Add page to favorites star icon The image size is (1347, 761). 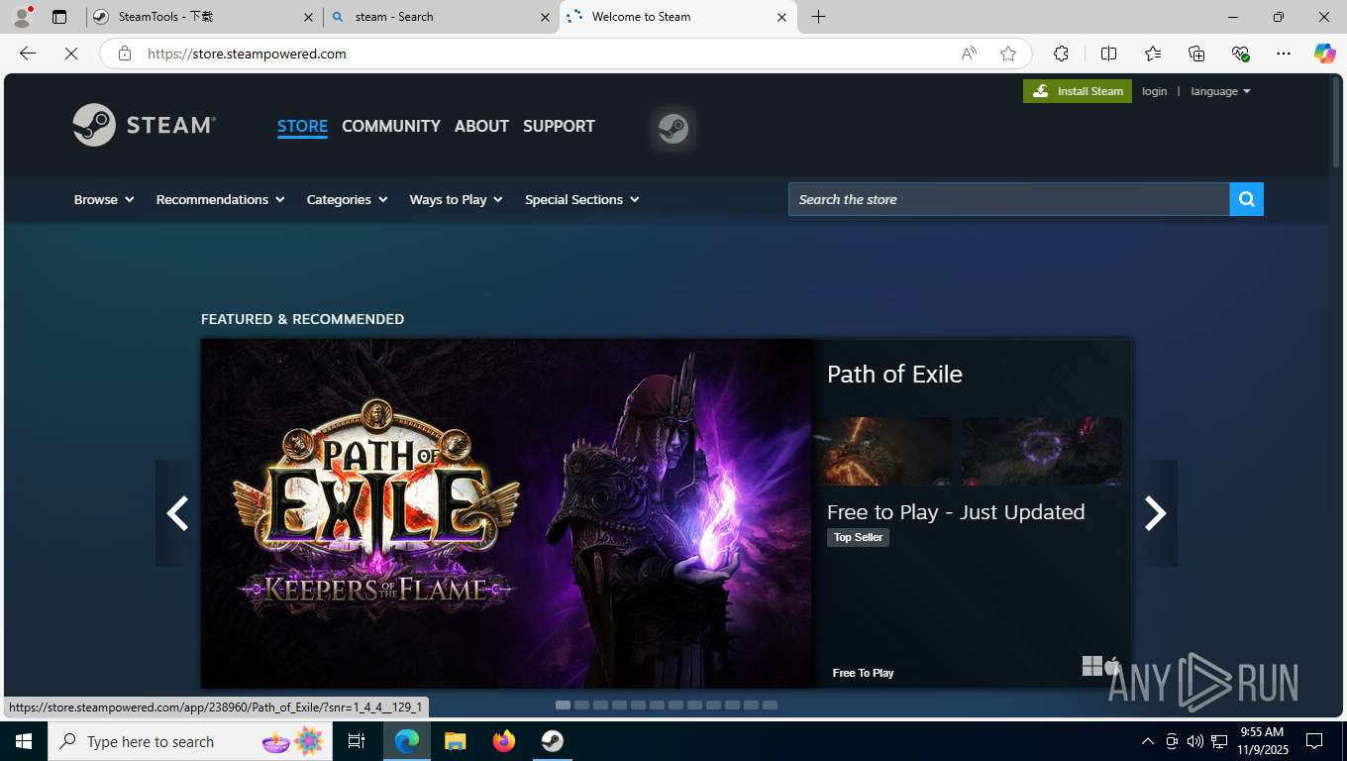point(1008,54)
